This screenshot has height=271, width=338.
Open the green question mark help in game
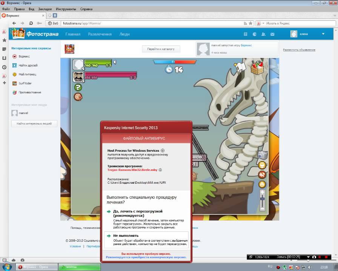(78, 87)
